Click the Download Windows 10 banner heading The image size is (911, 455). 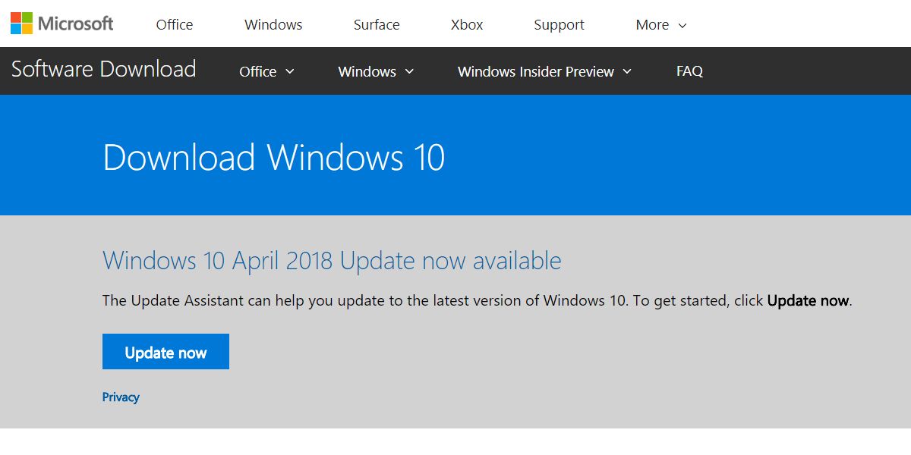click(273, 158)
